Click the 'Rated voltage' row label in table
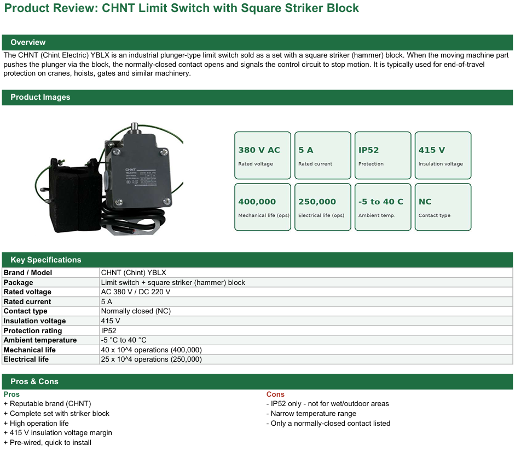This screenshot has height=451, width=515. (27, 292)
